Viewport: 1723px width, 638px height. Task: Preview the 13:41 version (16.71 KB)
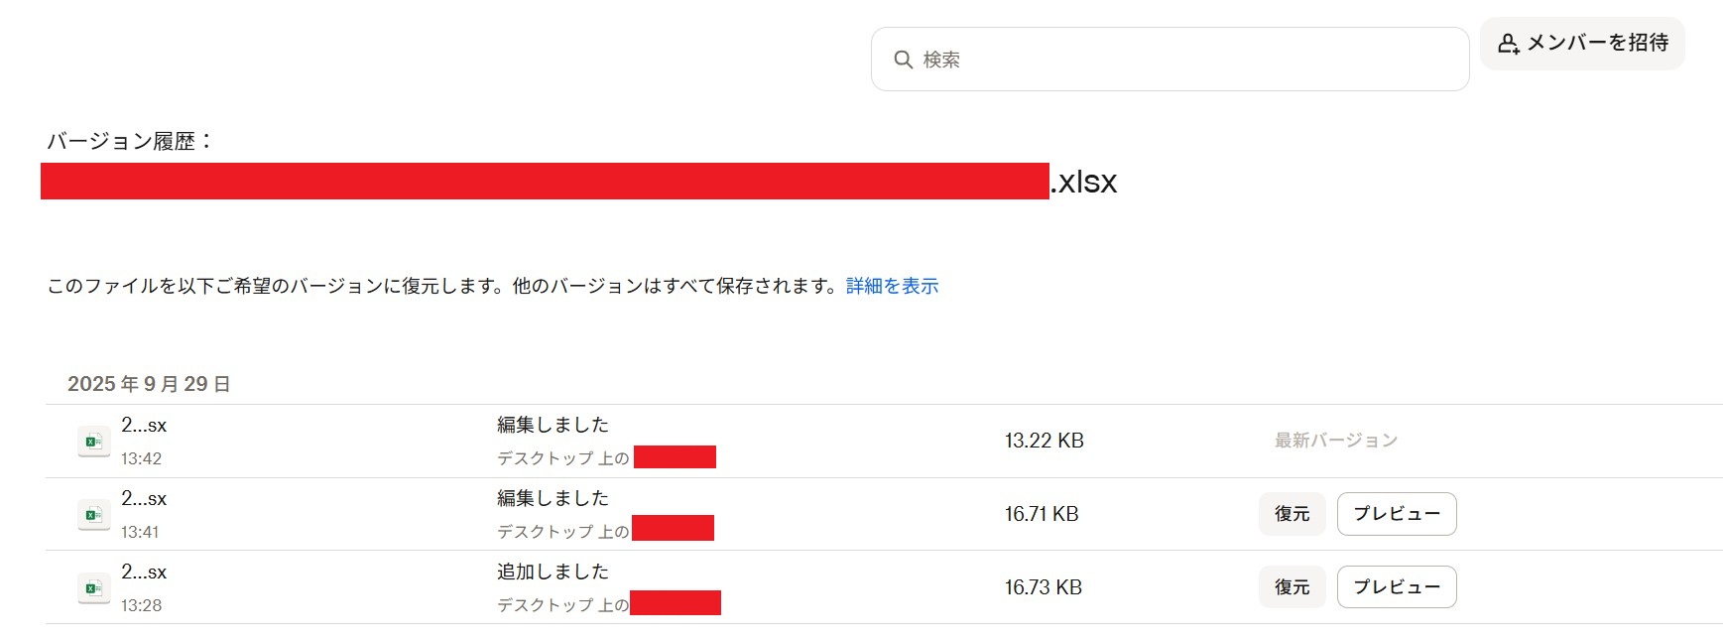coord(1396,514)
